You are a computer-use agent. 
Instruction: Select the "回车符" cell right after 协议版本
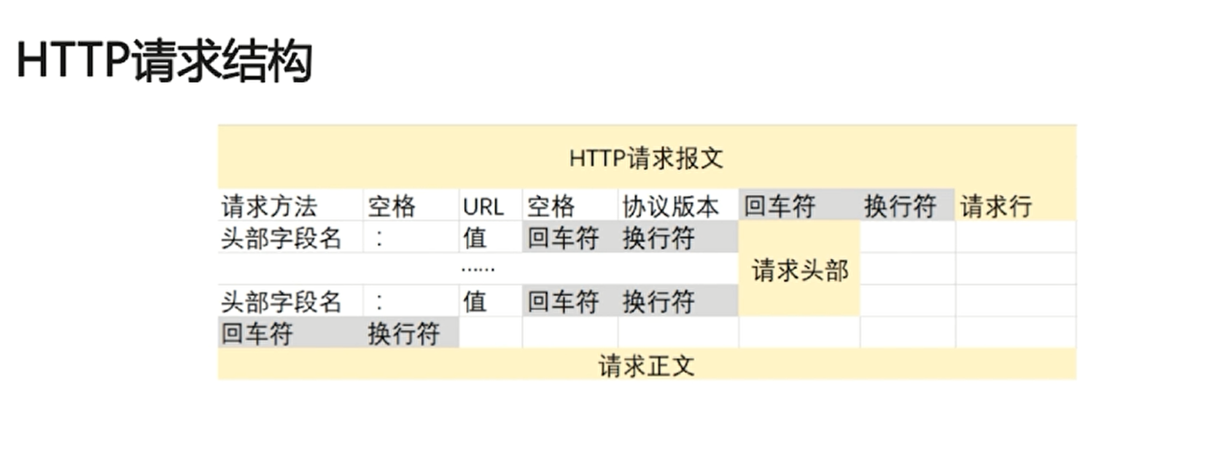799,206
